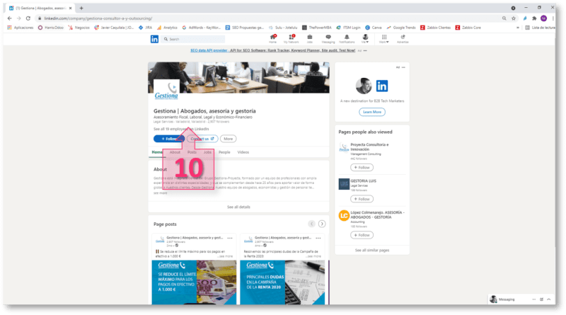This screenshot has height=315, width=566.
Task: Open the Jobs briefcase icon
Action: 310,39
